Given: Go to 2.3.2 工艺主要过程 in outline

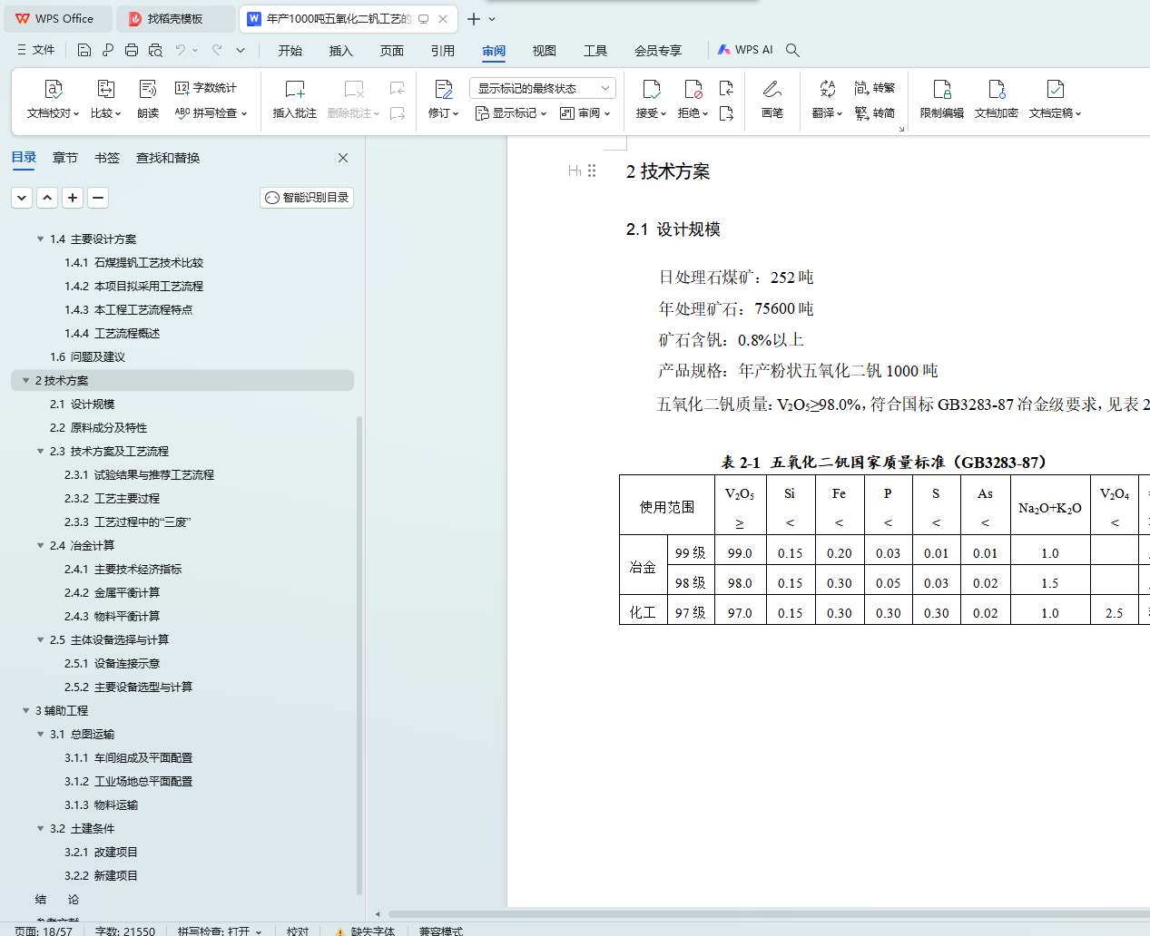Looking at the screenshot, I should point(112,499).
